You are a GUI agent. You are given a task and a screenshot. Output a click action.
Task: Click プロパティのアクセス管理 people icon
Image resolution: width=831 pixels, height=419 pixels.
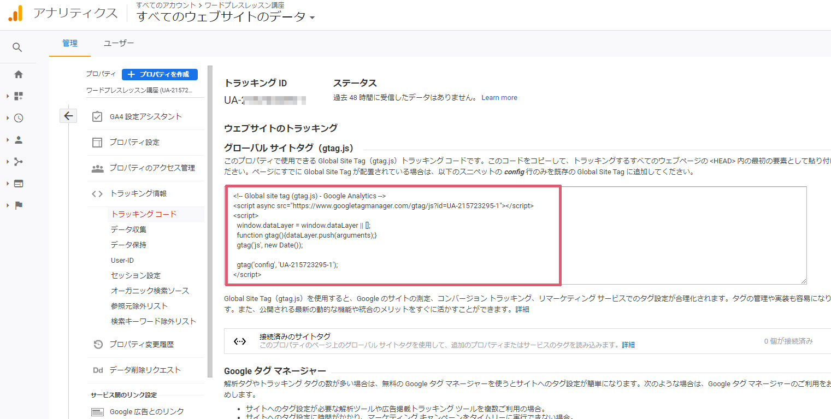(x=97, y=168)
